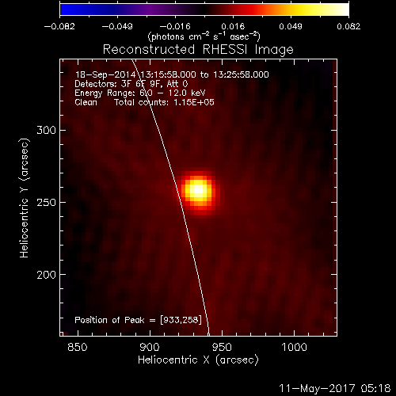Click the date-time range text line
The image size is (396, 396).
pyautogui.click(x=172, y=74)
